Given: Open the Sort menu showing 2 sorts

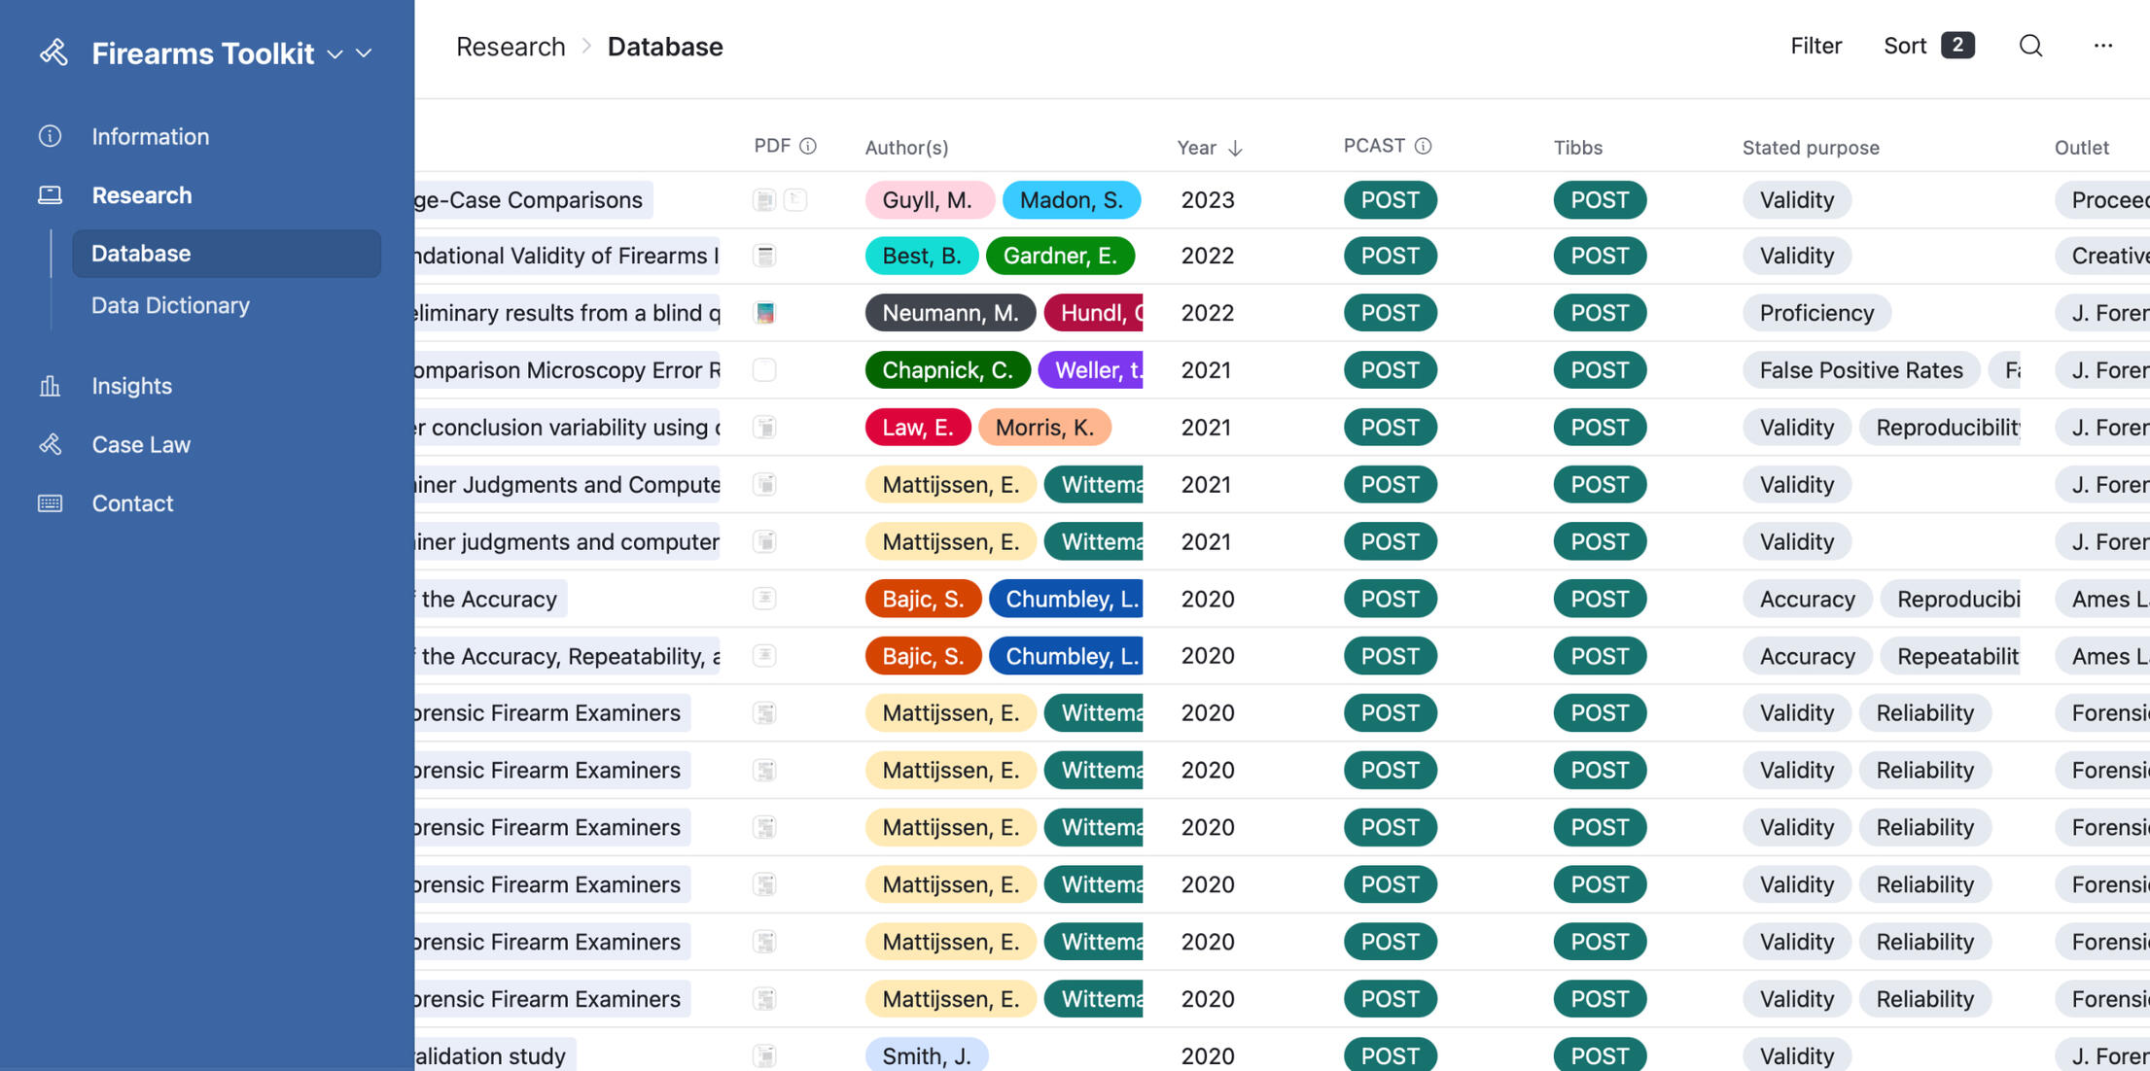Looking at the screenshot, I should pos(1928,45).
